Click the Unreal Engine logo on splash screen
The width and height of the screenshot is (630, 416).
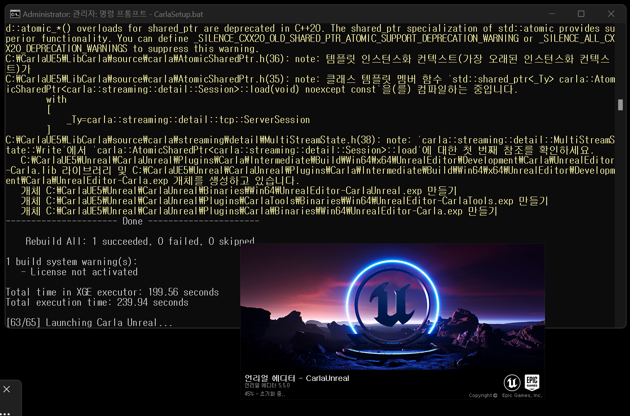point(512,383)
